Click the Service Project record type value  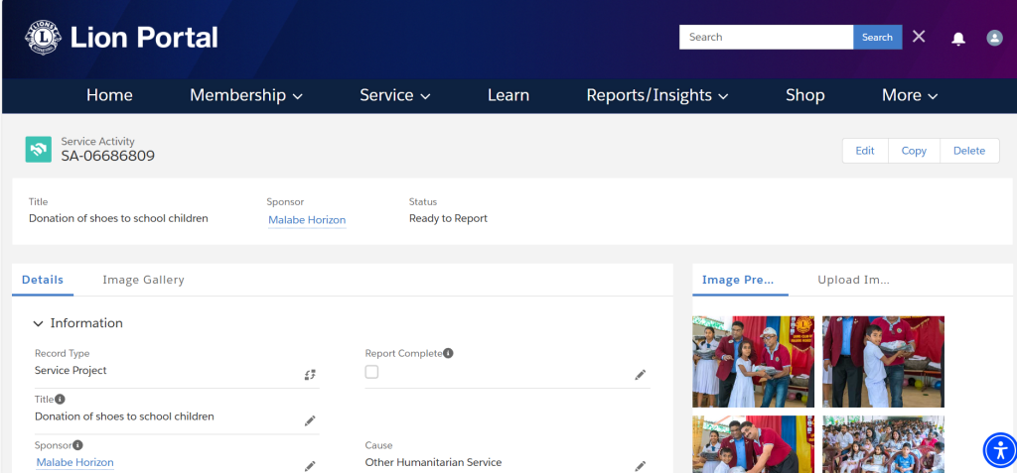coord(71,371)
